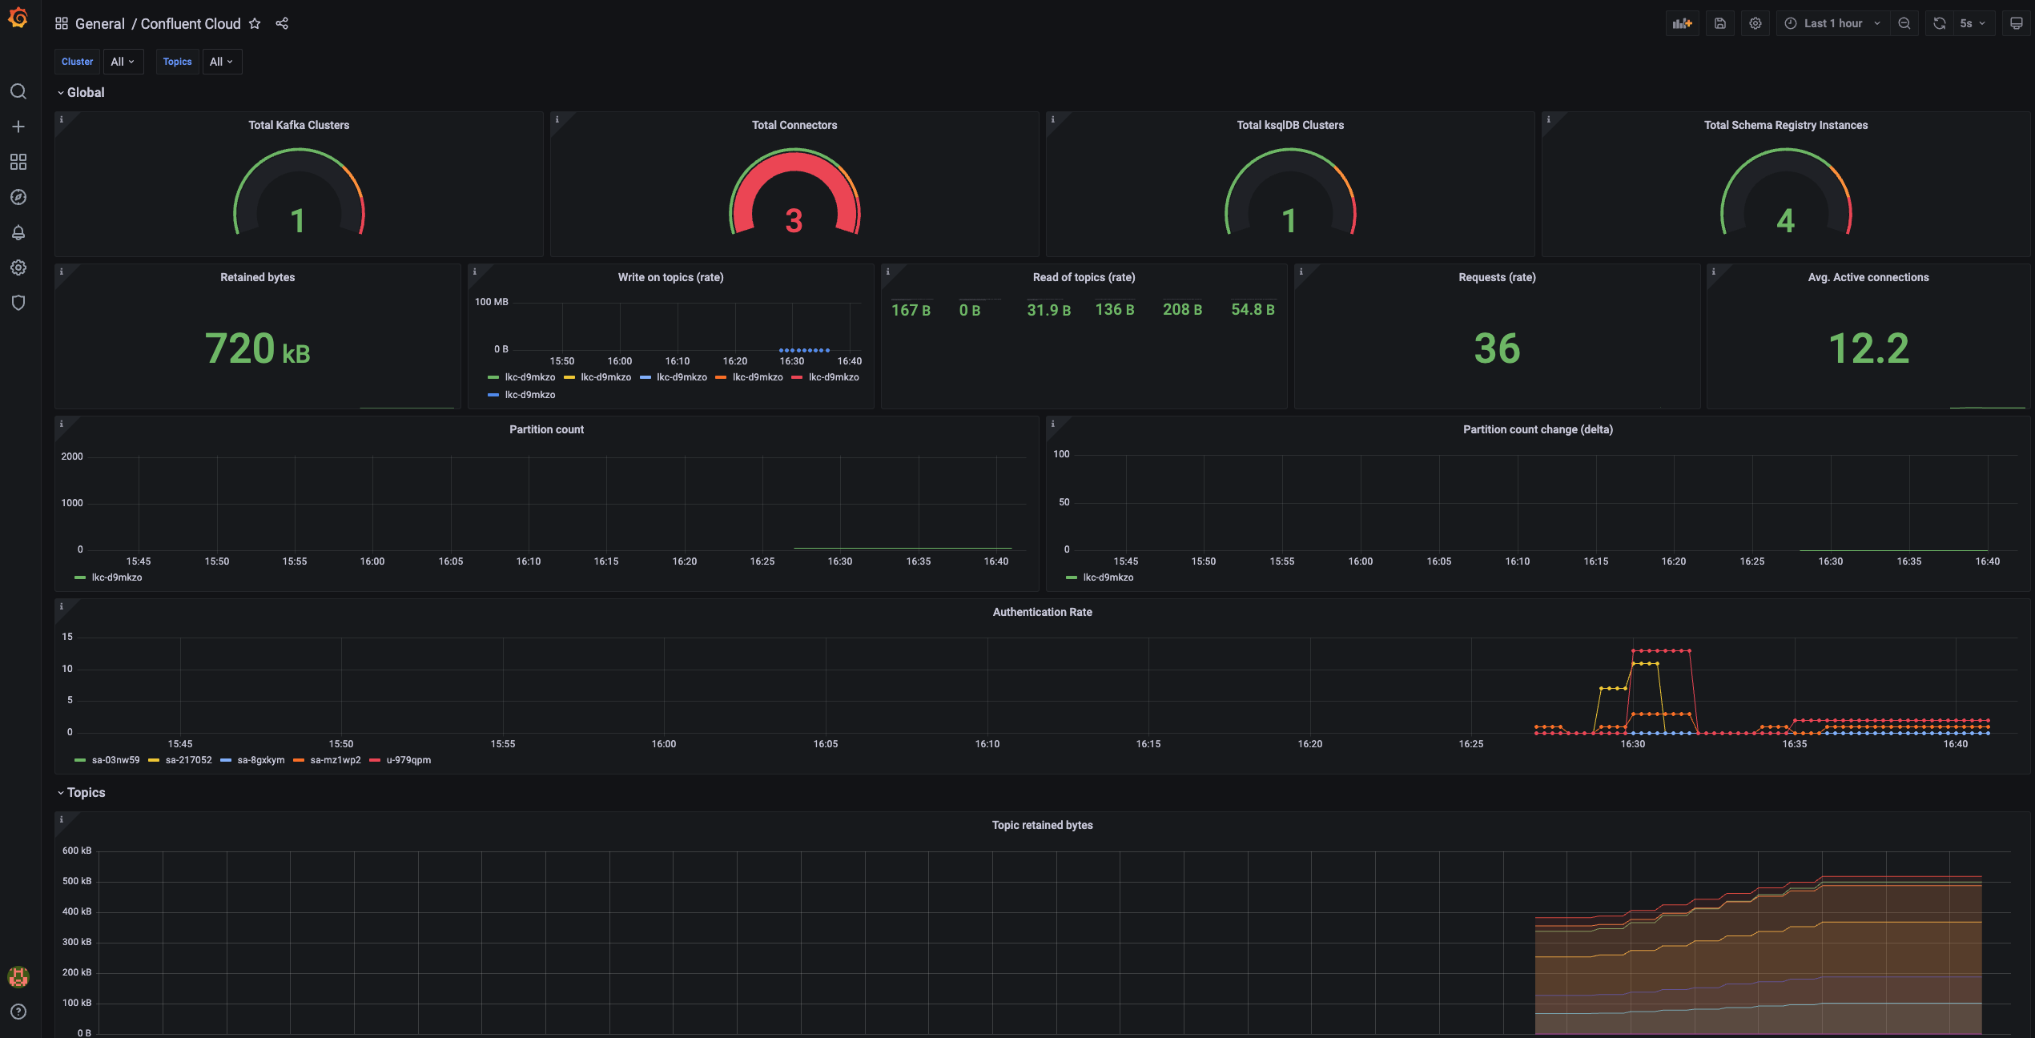Viewport: 2035px width, 1038px height.
Task: Open the Dashboards grid icon in sidebar
Action: [x=18, y=162]
